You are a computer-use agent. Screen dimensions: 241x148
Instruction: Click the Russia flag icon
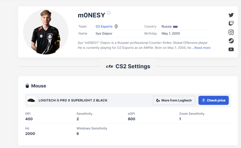tap(175, 27)
